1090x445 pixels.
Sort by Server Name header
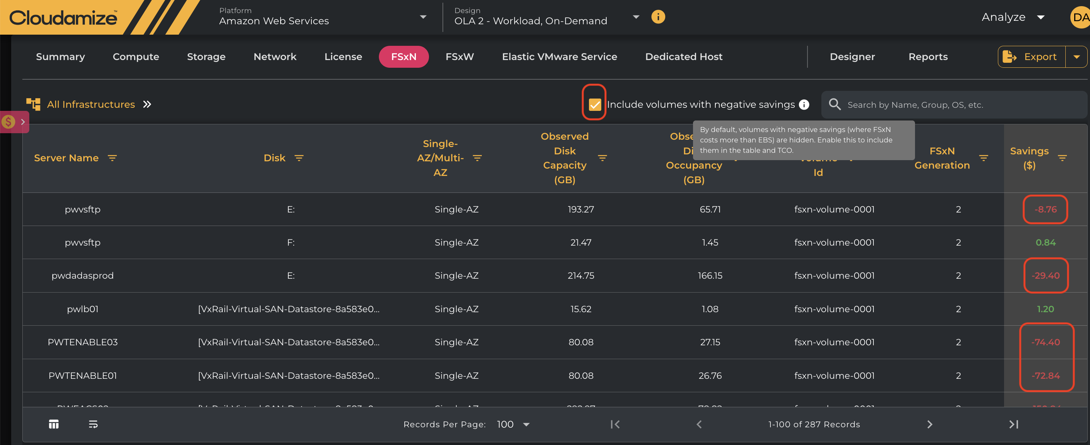pos(66,158)
